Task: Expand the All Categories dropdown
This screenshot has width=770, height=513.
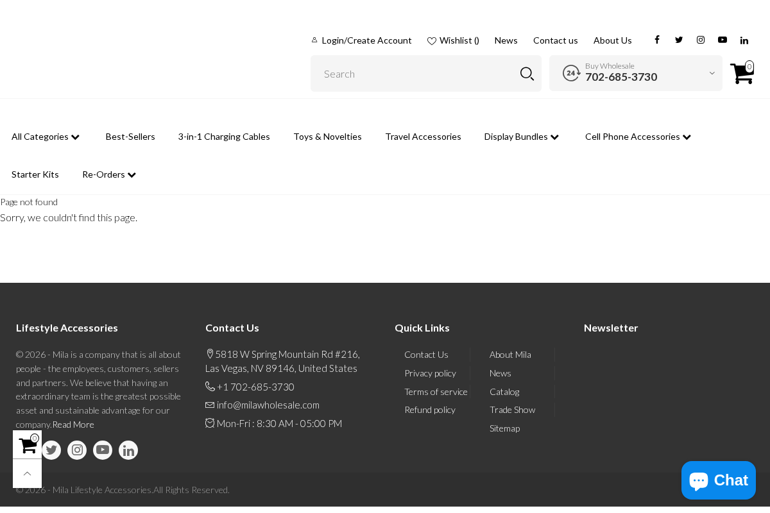Action: point(45,136)
